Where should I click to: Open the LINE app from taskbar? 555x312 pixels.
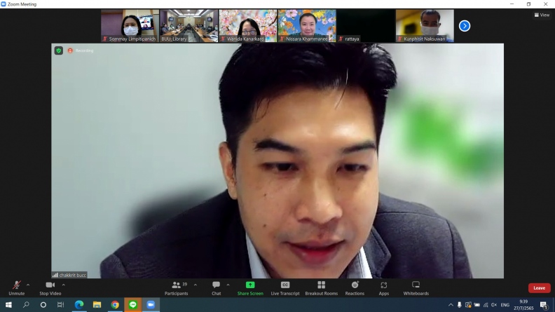[x=132, y=305]
